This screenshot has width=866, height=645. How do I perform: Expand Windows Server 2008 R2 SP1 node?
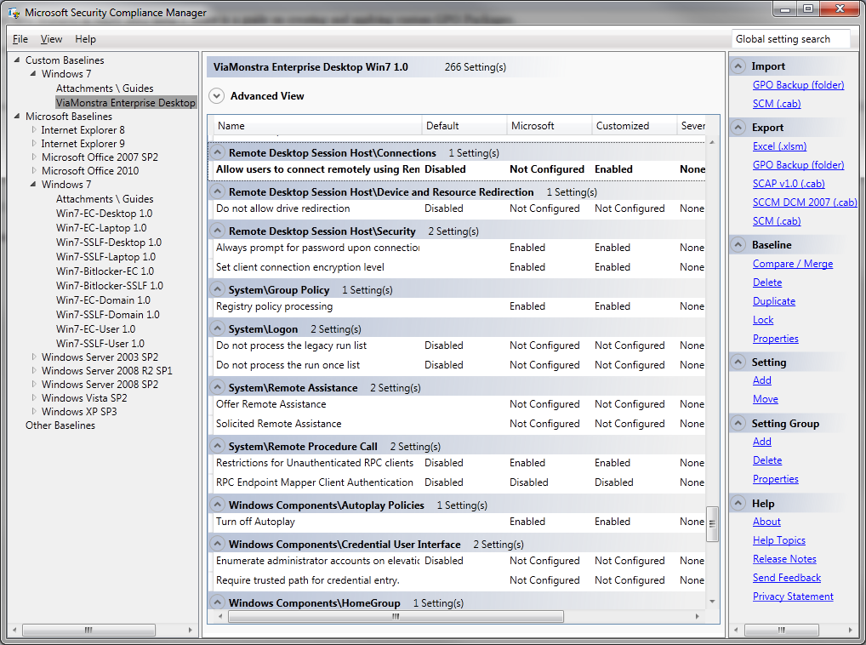[34, 370]
